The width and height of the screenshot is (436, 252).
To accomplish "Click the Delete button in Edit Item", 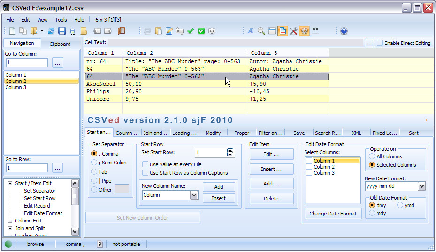I will click(271, 199).
